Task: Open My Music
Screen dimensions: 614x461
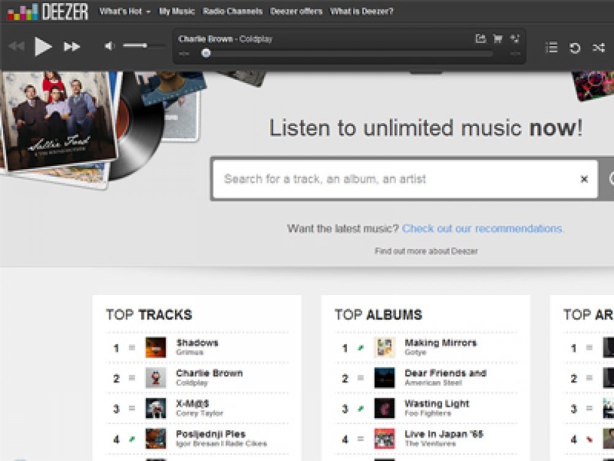Action: coord(177,11)
